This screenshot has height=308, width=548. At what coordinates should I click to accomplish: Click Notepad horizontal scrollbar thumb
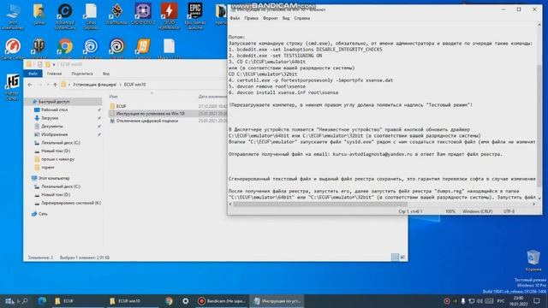tap(320, 204)
